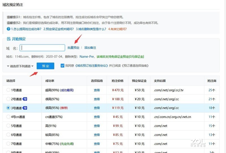226x153 pixels.
Task: Click the ¥20 元 deposit cell
Action: tap(140, 99)
